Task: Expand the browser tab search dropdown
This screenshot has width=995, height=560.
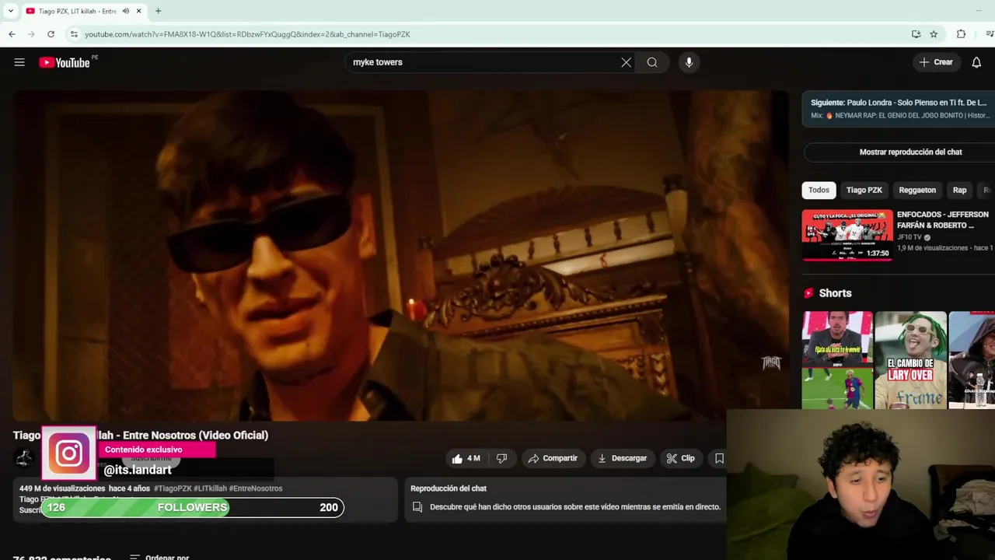Action: (x=10, y=11)
